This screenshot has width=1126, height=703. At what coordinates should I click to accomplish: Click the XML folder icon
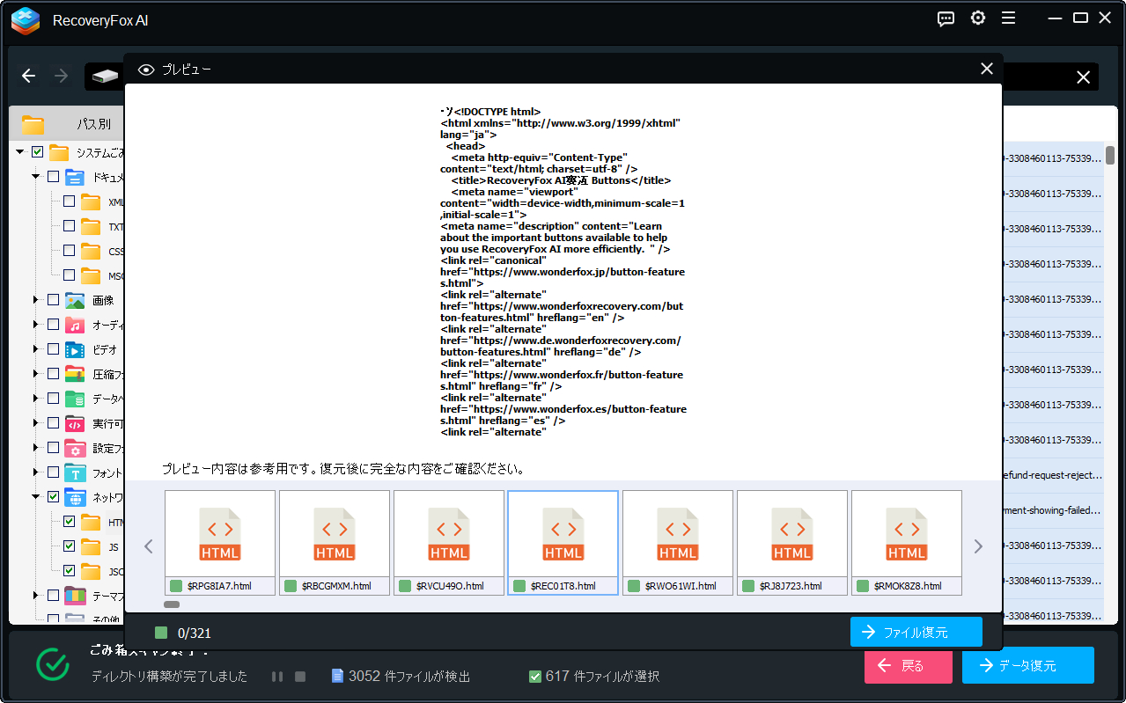pyautogui.click(x=91, y=201)
